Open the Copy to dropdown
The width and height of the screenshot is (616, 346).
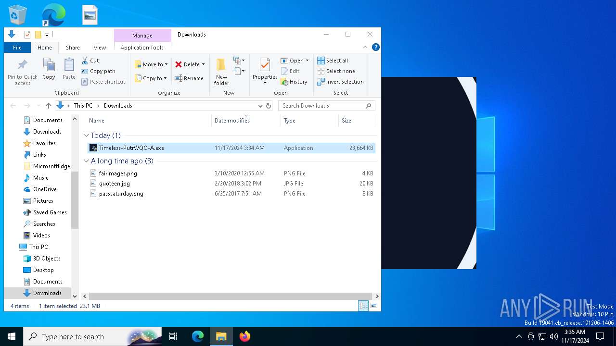pyautogui.click(x=151, y=78)
